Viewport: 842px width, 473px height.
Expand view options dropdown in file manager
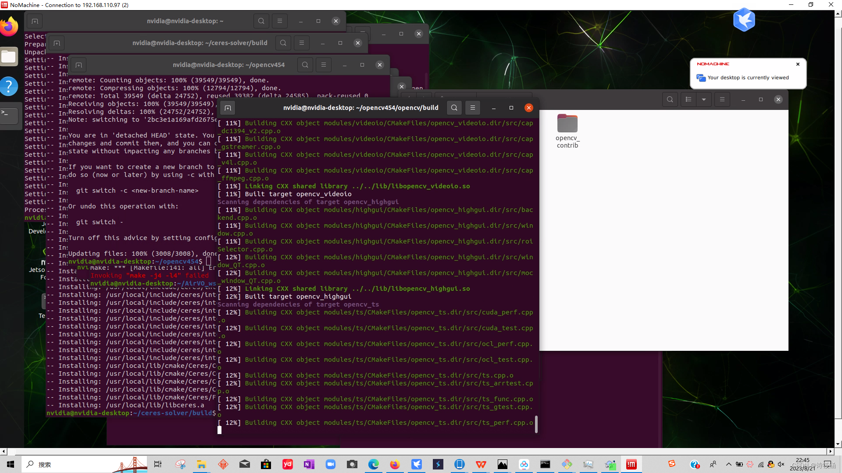click(704, 99)
